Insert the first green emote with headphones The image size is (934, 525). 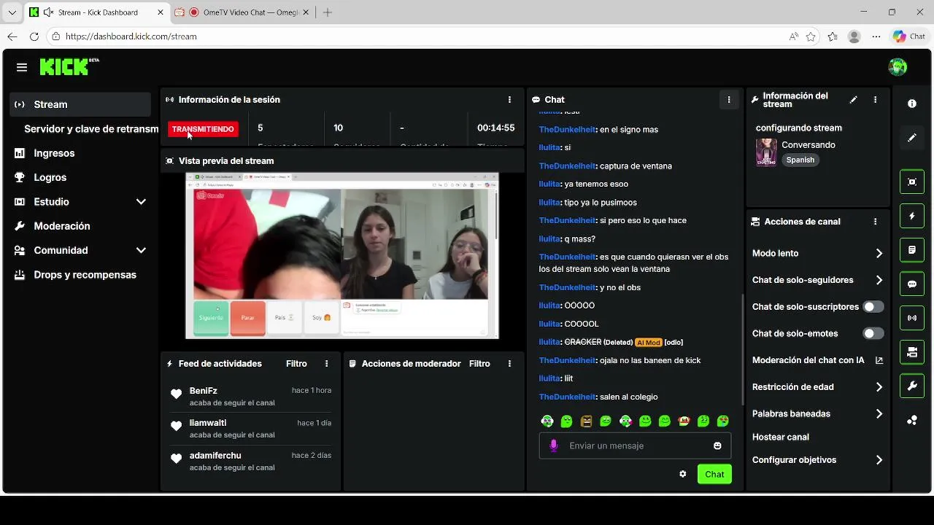pos(547,421)
